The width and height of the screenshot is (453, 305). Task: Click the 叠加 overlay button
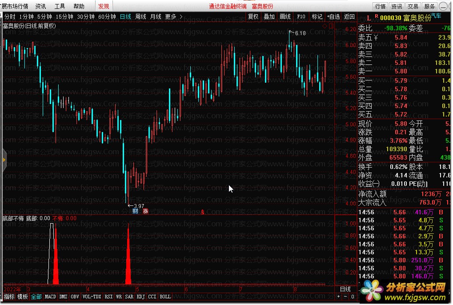coord(269,17)
